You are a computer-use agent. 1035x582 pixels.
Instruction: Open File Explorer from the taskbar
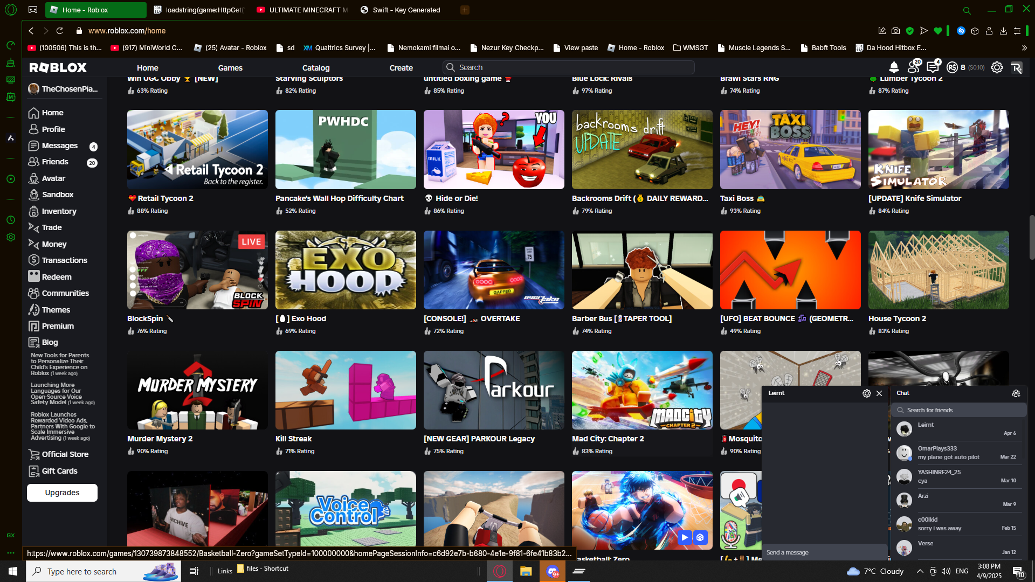tap(526, 571)
